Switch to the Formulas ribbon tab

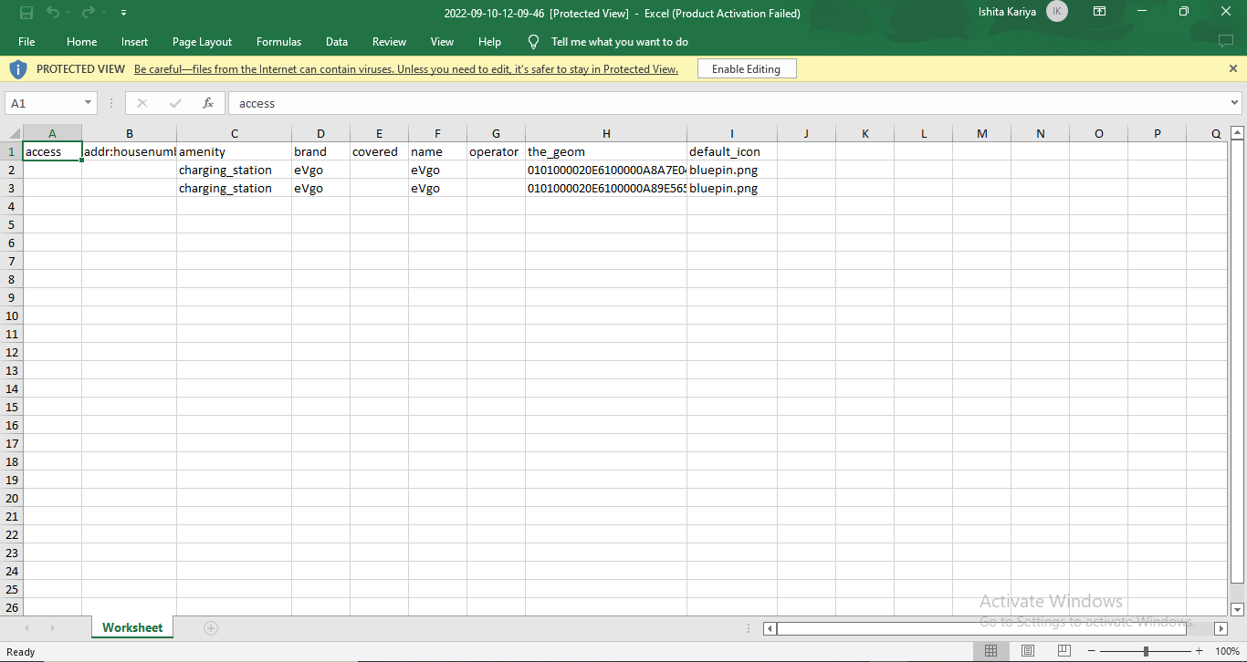(x=278, y=42)
